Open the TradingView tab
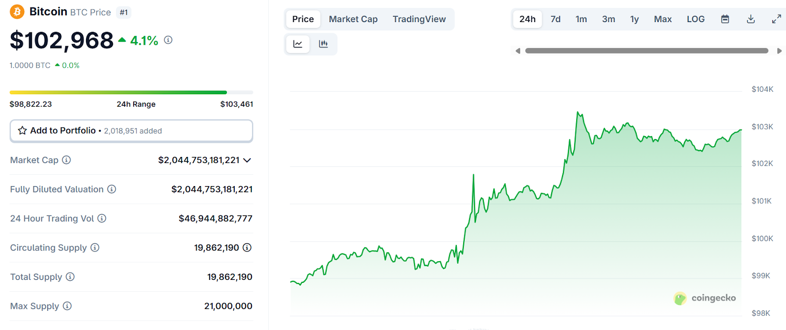Viewport: 786px width, 330px height. pyautogui.click(x=419, y=19)
